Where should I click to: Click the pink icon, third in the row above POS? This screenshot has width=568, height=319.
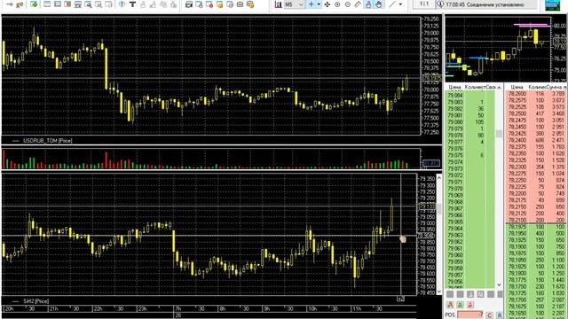(x=470, y=305)
